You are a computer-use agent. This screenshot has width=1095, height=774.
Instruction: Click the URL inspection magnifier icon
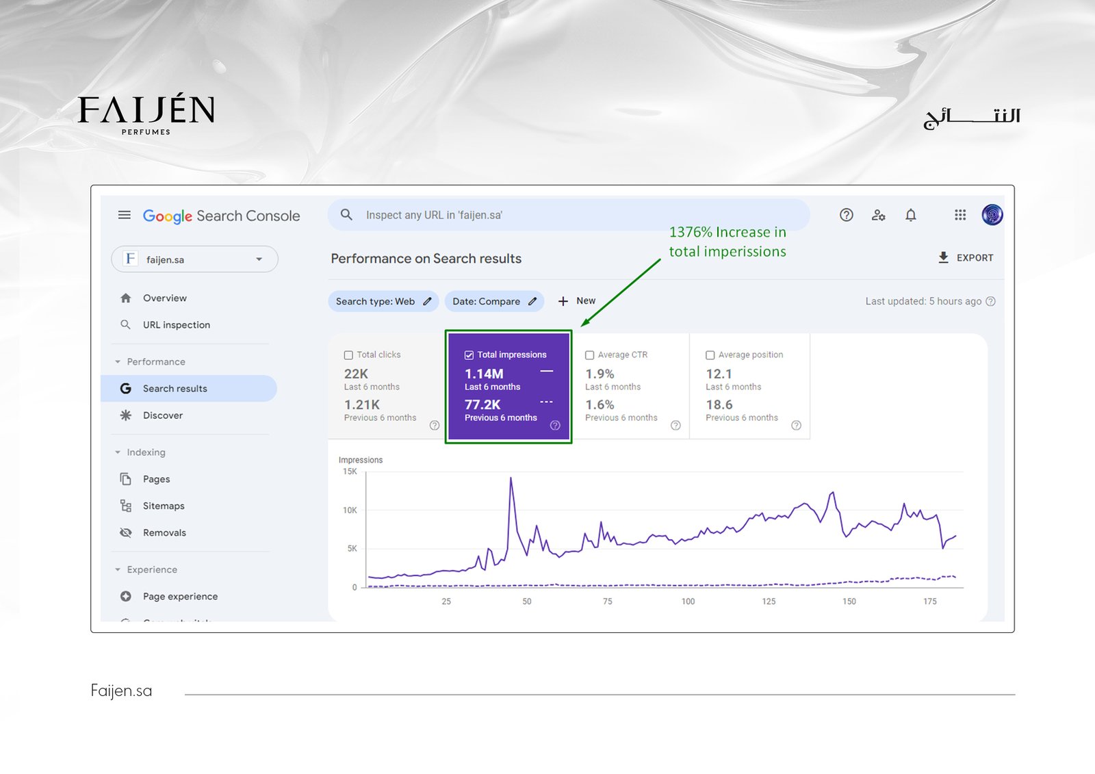tap(126, 324)
